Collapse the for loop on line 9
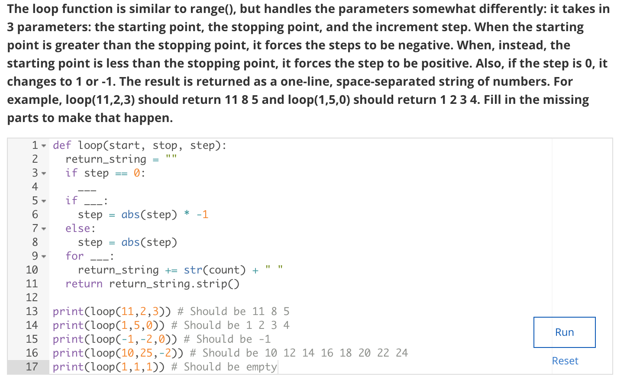This screenshot has height=386, width=627. coord(43,256)
